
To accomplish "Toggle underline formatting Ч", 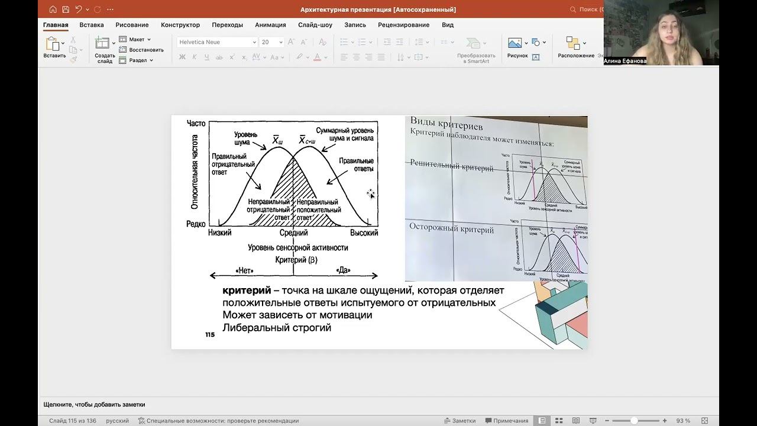I will [206, 57].
